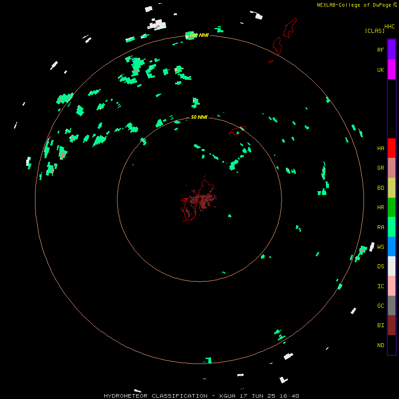Click the white DS legend swatch
Screen dimensions: 399x399
click(x=391, y=266)
